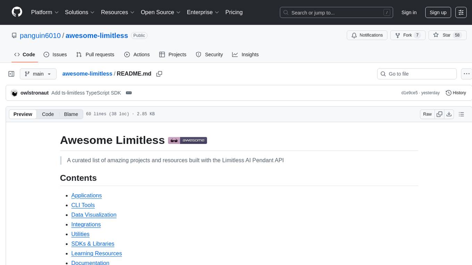Select the Code view toggle
The width and height of the screenshot is (472, 265).
tap(48, 114)
